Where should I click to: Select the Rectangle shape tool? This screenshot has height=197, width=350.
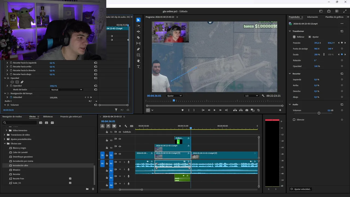[x=138, y=55]
